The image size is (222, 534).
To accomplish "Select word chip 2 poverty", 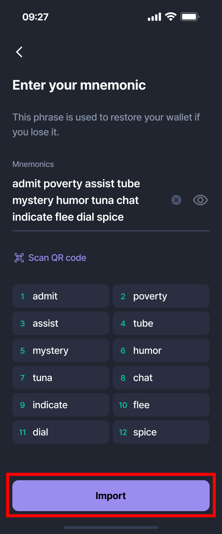I will [x=161, y=296].
